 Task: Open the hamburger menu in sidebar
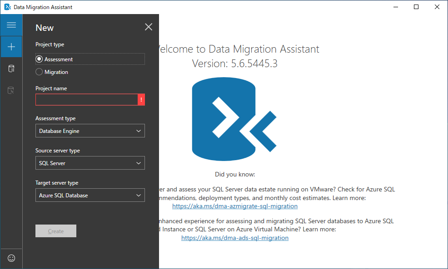pyautogui.click(x=11, y=25)
